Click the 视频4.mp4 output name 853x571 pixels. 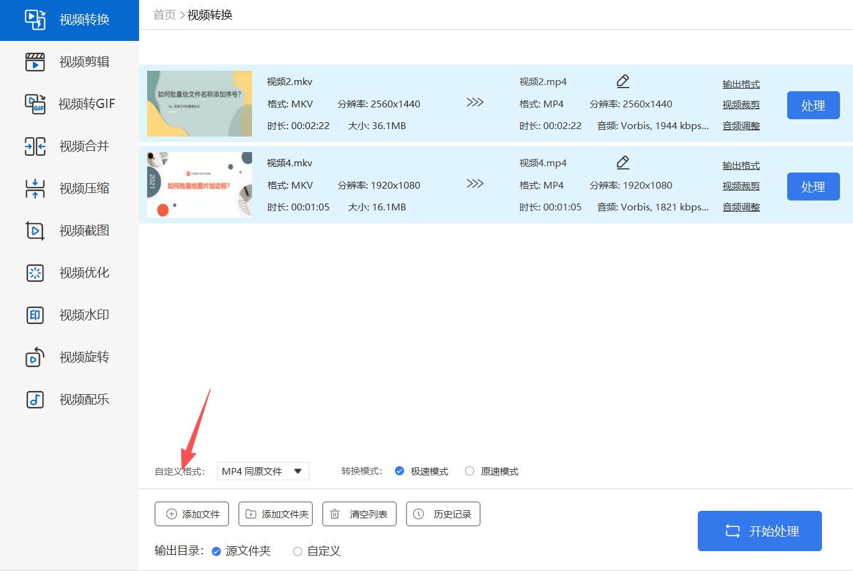pyautogui.click(x=543, y=163)
